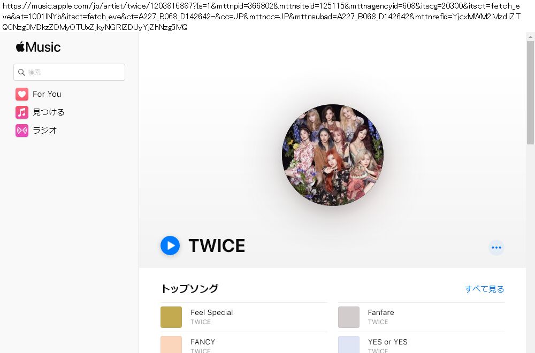The width and height of the screenshot is (535, 353).
Task: Open the 見つける browse section
Action: pos(48,112)
